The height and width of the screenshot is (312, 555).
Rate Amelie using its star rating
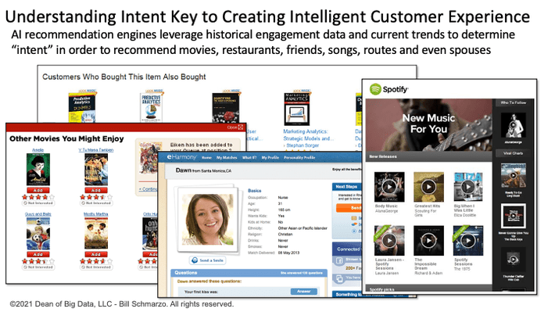click(38, 197)
